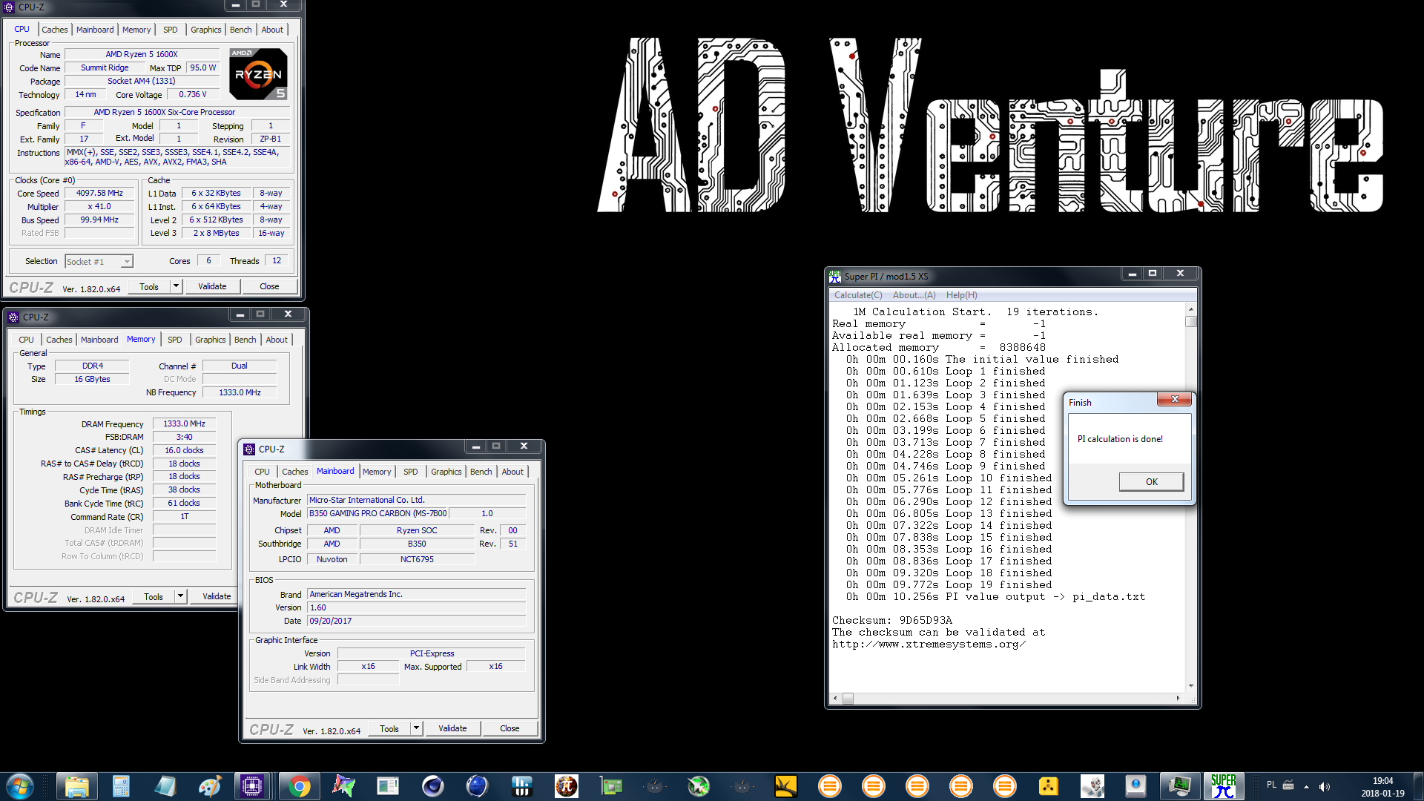Click the model field B350 GAMING PRO CARBON
This screenshot has width=1424, height=801.
(x=378, y=513)
